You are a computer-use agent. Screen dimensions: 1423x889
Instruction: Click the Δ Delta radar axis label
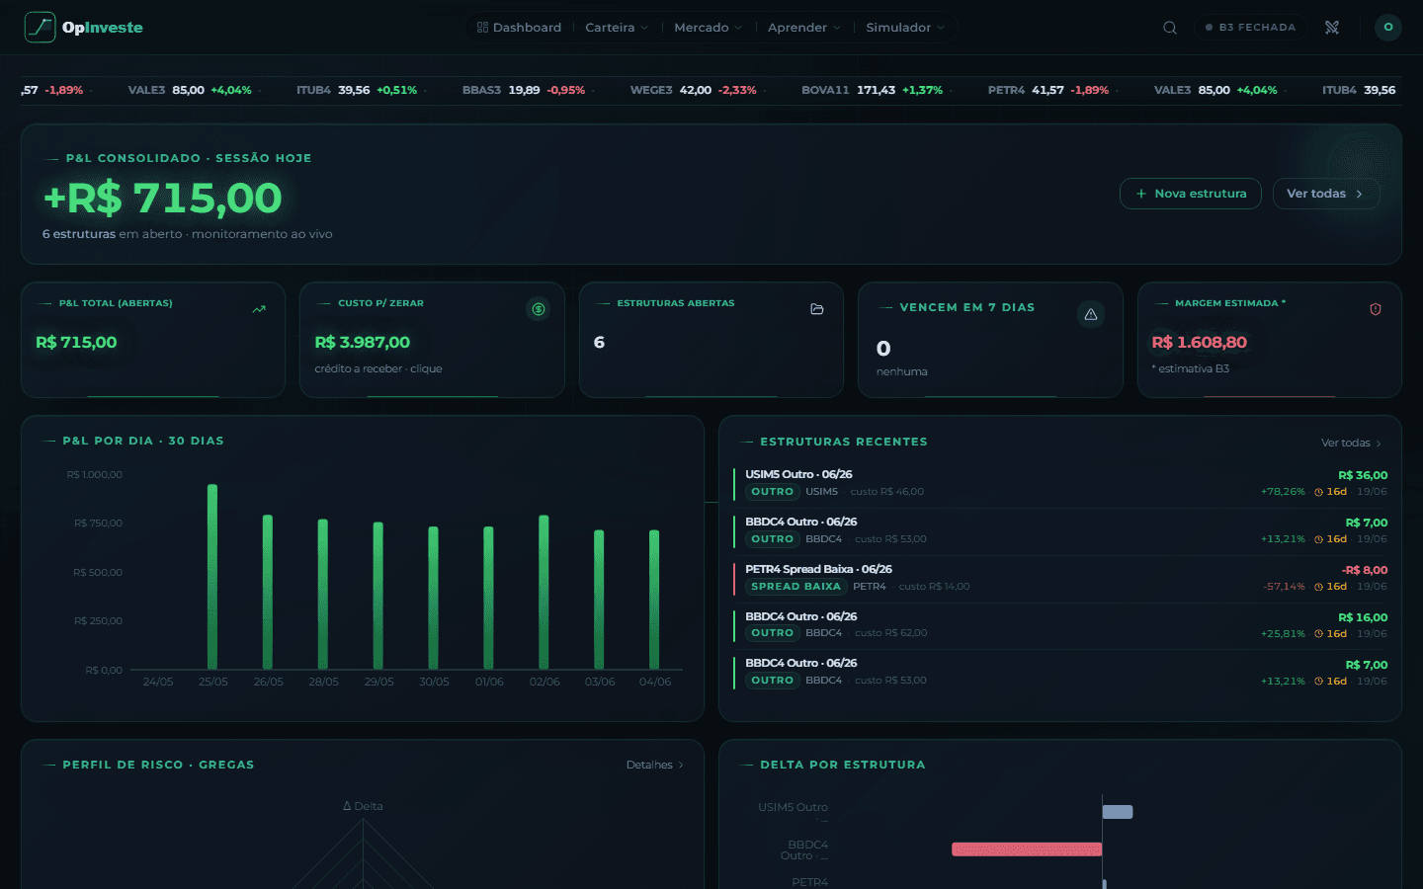point(363,806)
